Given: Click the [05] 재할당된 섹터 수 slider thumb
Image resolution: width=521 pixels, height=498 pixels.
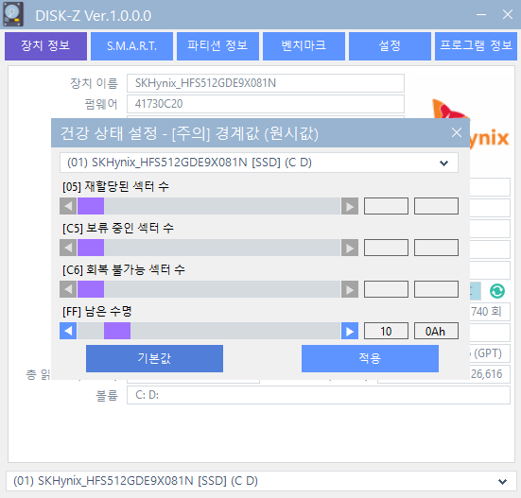Looking at the screenshot, I should coord(91,206).
